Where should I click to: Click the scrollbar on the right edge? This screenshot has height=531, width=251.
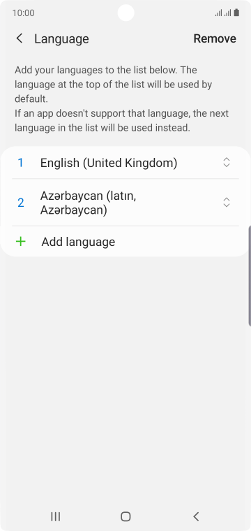[250, 275]
